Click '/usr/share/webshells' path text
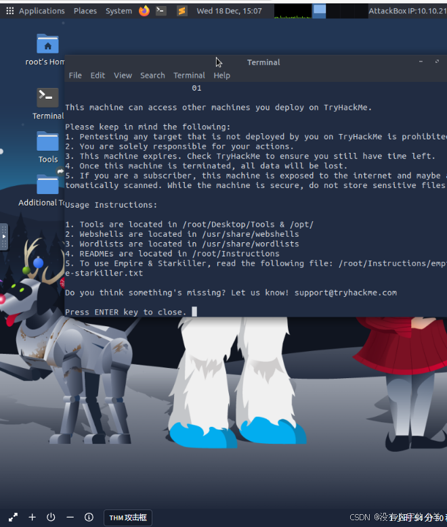This screenshot has width=447, height=527. click(251, 234)
